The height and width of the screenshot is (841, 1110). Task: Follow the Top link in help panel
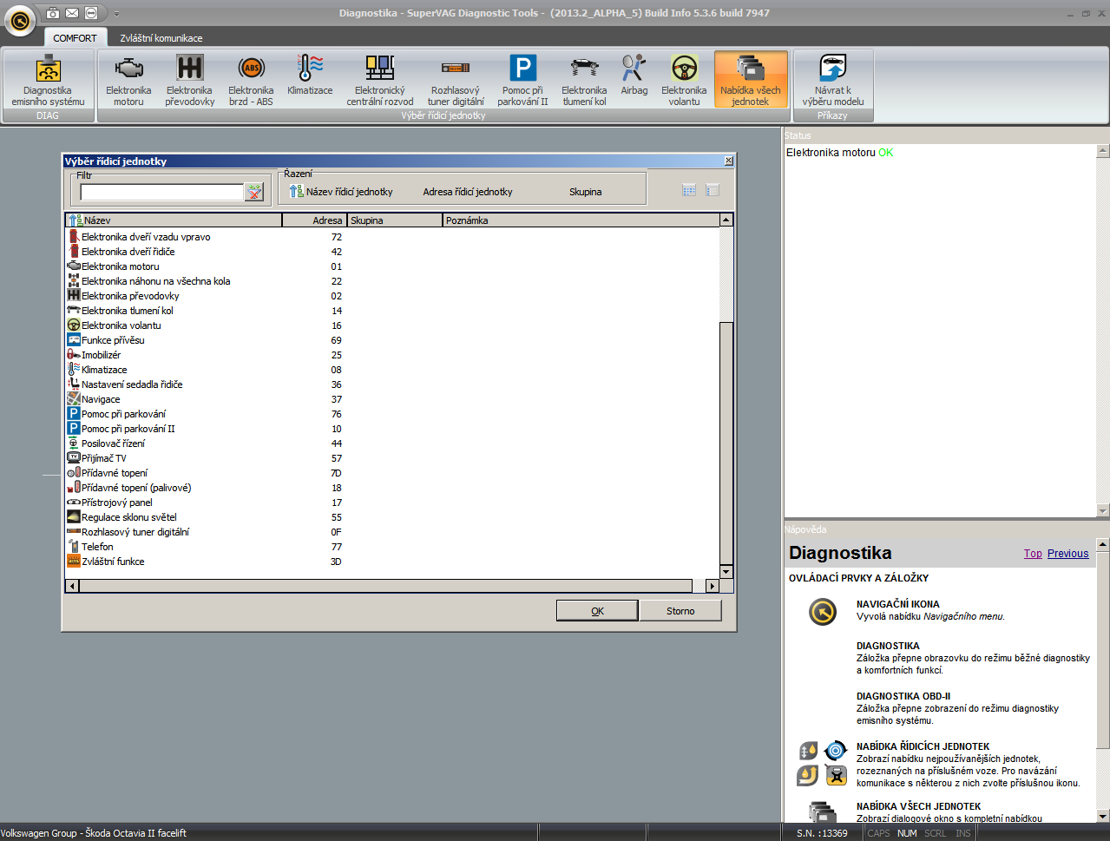1033,554
